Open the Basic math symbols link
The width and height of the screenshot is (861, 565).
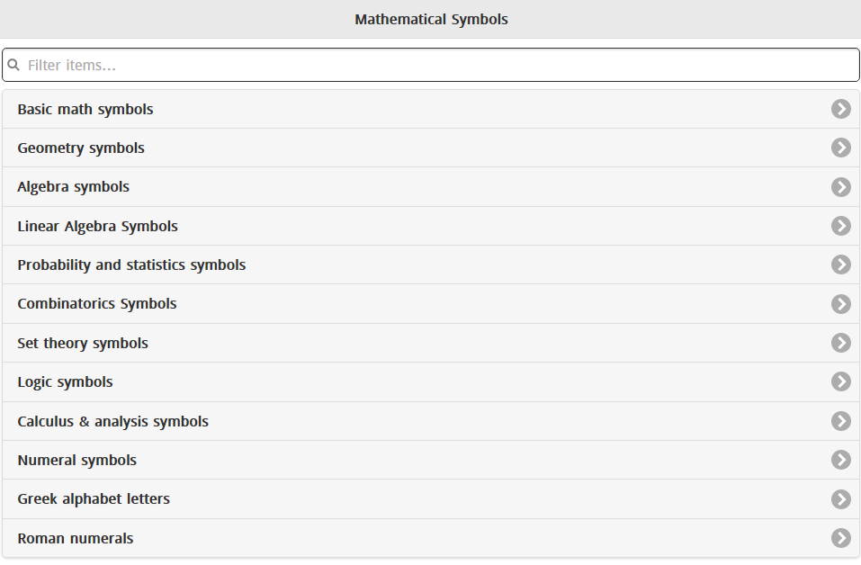click(85, 109)
